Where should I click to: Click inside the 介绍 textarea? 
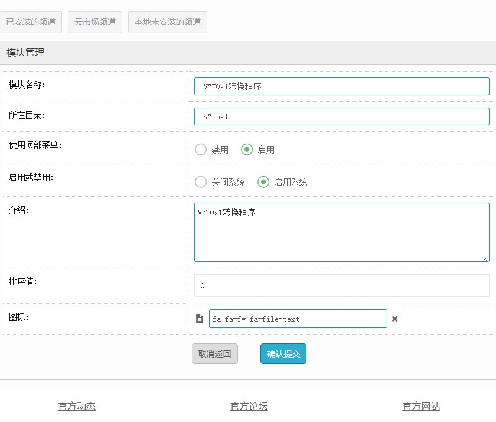coord(341,232)
